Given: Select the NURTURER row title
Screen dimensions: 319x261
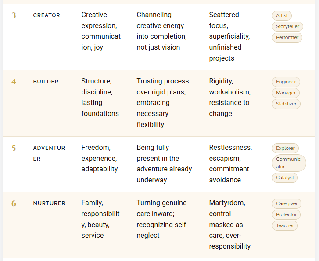Looking at the screenshot, I should click(49, 203).
